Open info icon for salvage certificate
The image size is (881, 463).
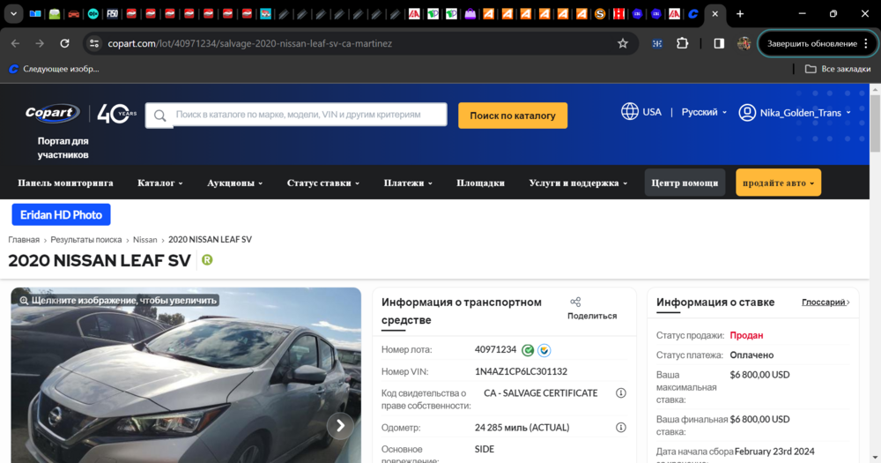pos(621,392)
